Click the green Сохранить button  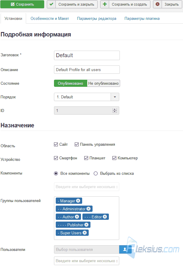[x=22, y=4]
